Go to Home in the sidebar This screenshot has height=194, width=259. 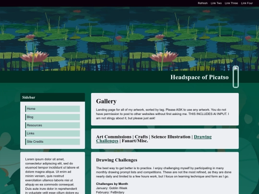pos(53,109)
